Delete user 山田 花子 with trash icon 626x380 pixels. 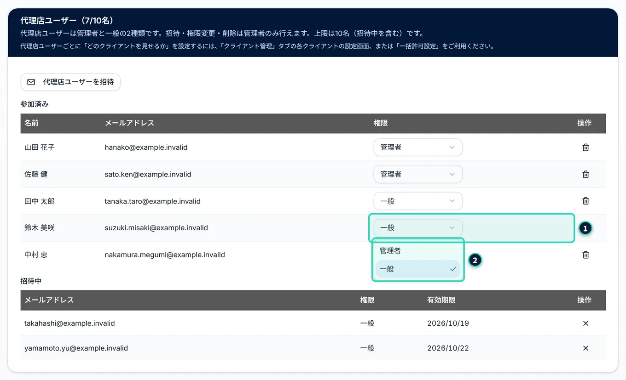(585, 147)
